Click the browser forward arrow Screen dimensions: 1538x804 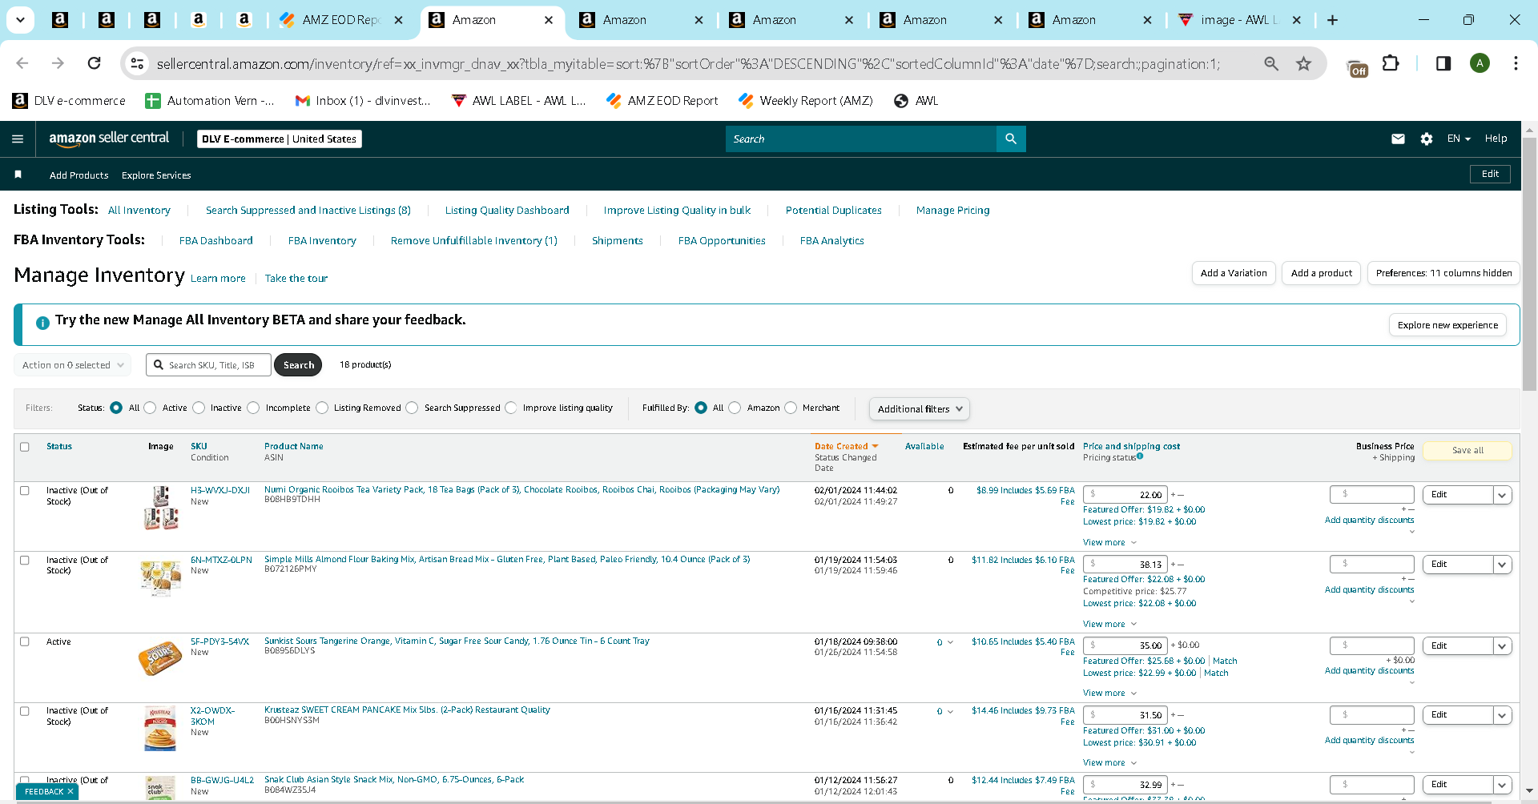(58, 63)
